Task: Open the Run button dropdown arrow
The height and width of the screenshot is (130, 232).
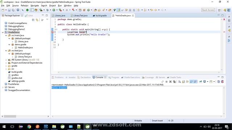Action: (57, 10)
